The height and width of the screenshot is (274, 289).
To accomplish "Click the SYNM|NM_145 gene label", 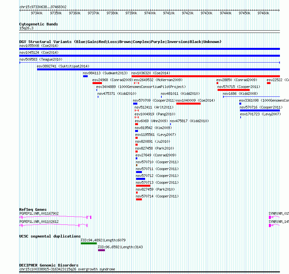I will pos(279,222).
